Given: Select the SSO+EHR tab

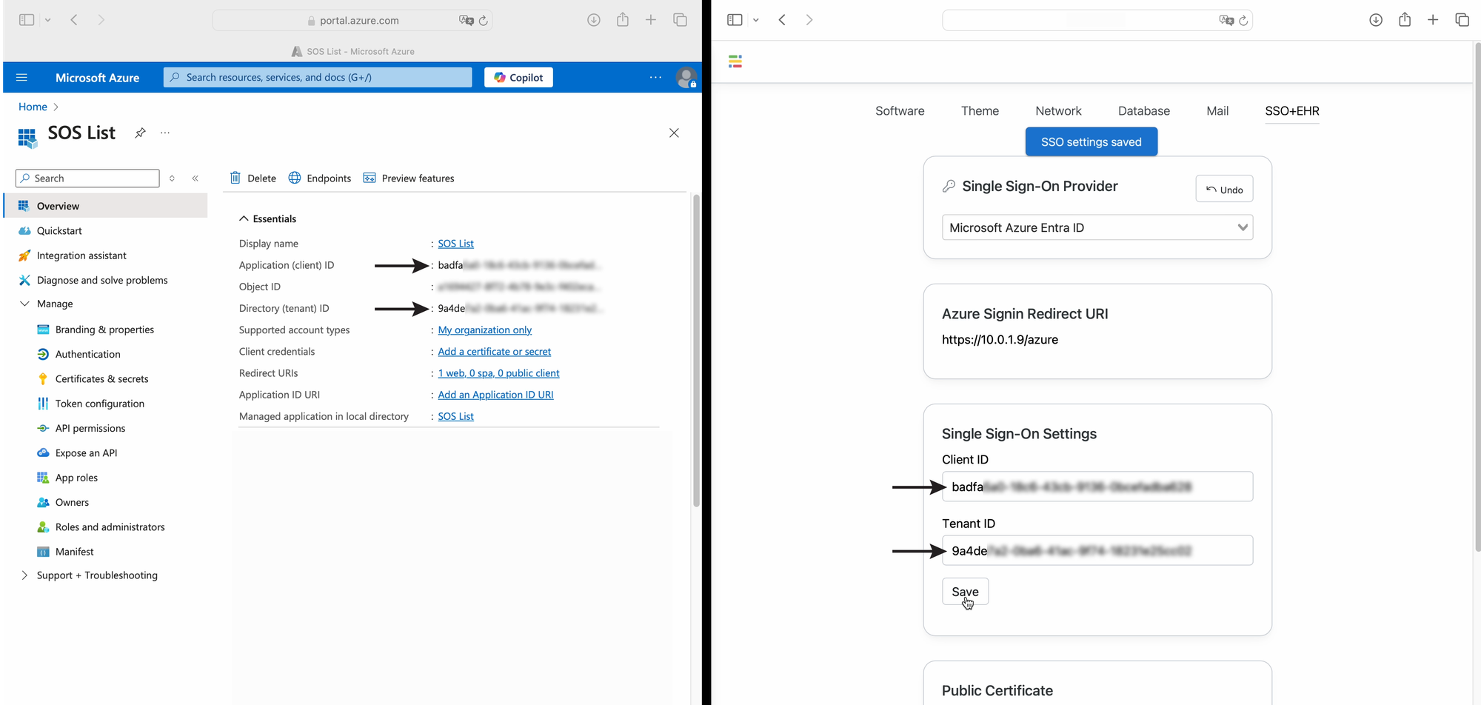Looking at the screenshot, I should click(1292, 111).
